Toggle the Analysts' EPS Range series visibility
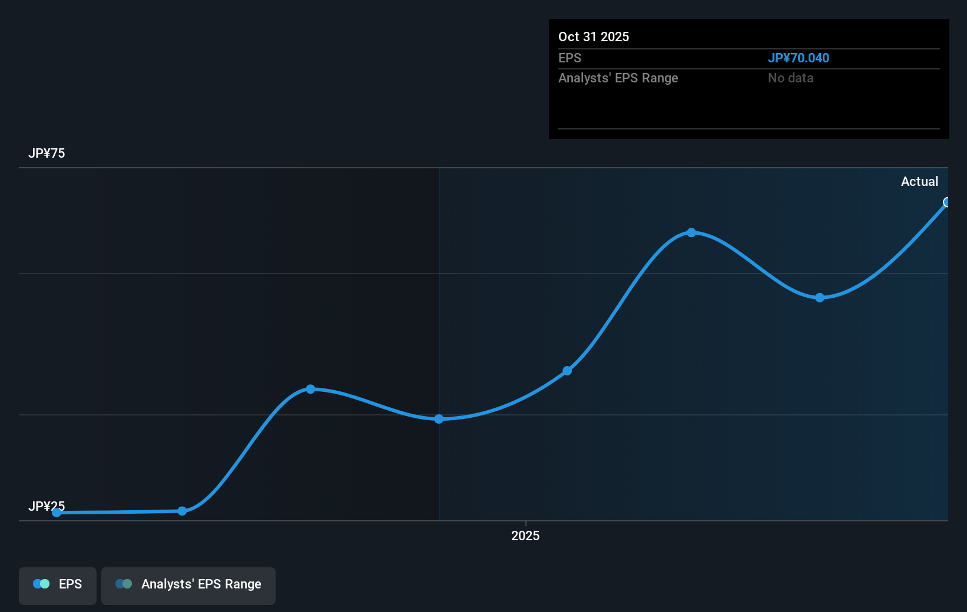 188,585
